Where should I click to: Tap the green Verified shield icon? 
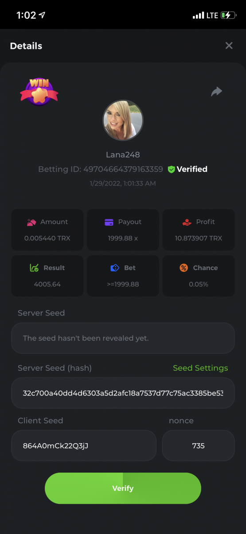click(171, 169)
